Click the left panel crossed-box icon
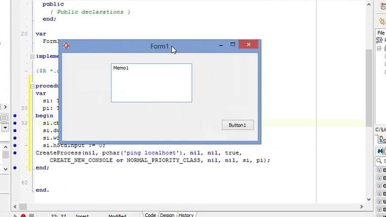The width and height of the screenshot is (386, 217). (x=4, y=118)
